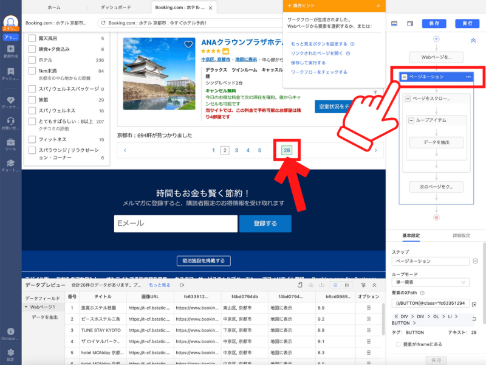Open the ループモード dropdown
This screenshot has height=365, width=486.
click(x=430, y=282)
